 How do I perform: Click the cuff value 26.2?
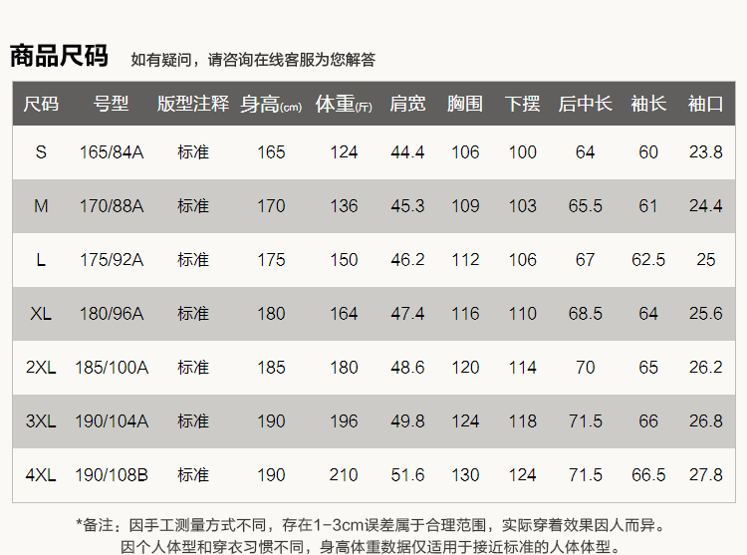pos(705,368)
